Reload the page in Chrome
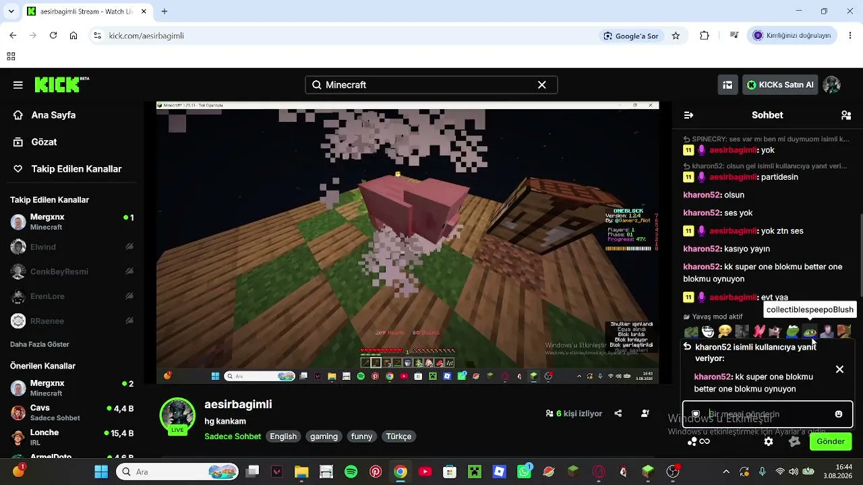The height and width of the screenshot is (485, 863). pyautogui.click(x=53, y=36)
